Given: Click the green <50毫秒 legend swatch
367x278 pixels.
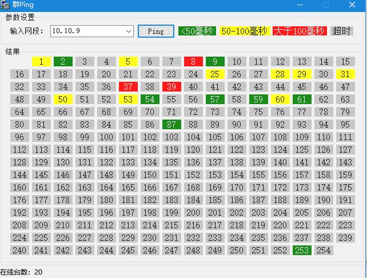Looking at the screenshot, I should coord(197,31).
